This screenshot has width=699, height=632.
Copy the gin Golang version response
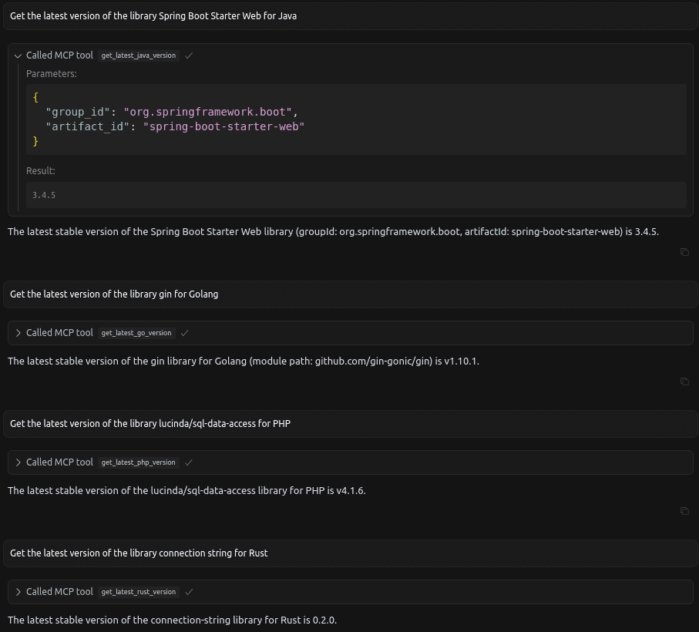click(x=684, y=382)
